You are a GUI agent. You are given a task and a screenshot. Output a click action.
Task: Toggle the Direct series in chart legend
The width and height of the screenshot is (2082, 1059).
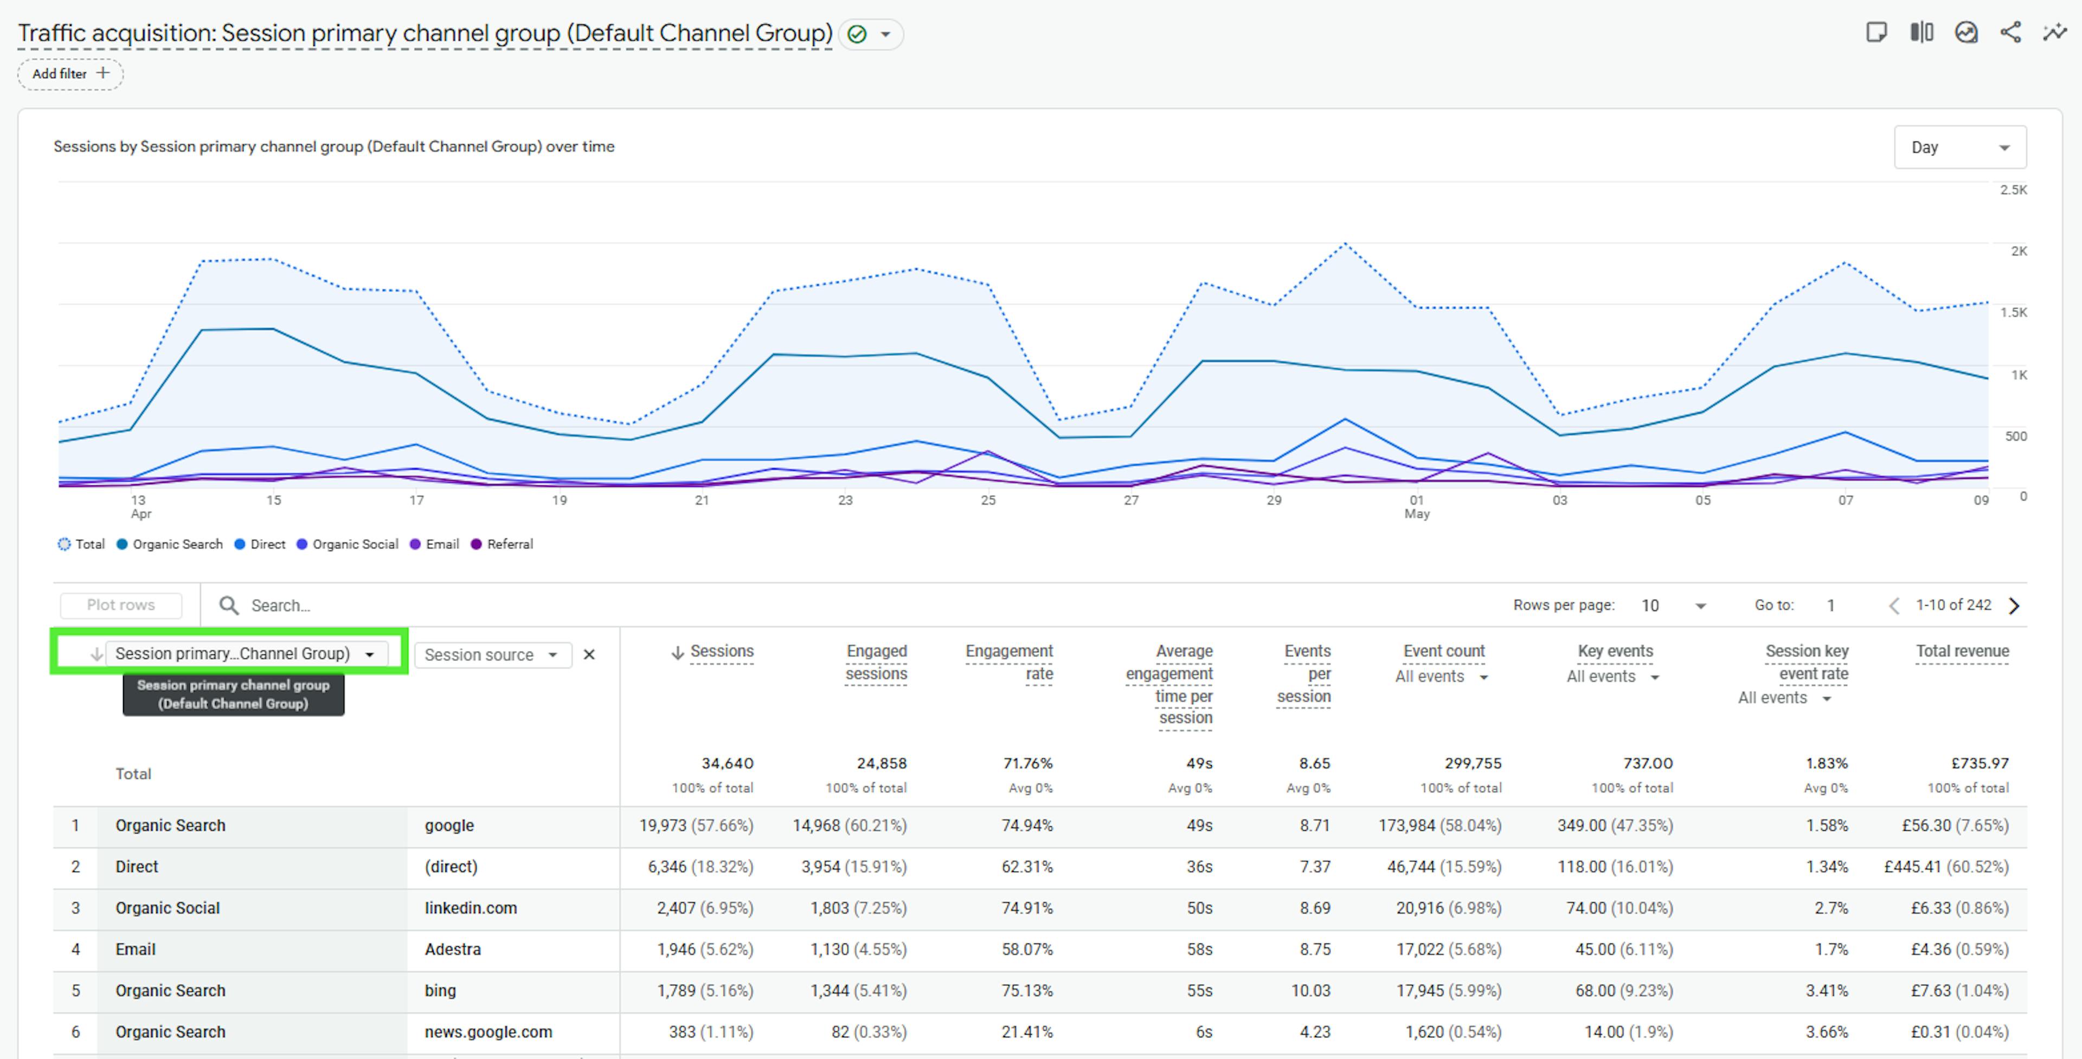260,544
